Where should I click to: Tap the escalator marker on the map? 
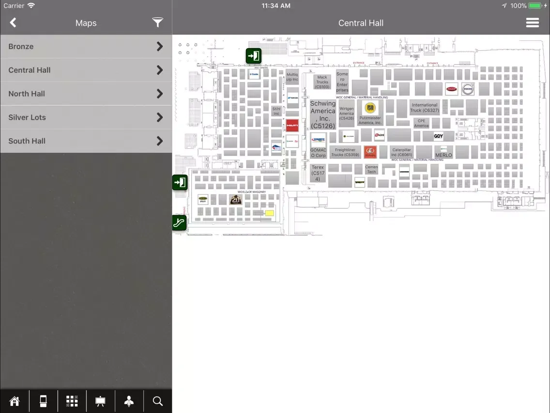[x=179, y=222]
